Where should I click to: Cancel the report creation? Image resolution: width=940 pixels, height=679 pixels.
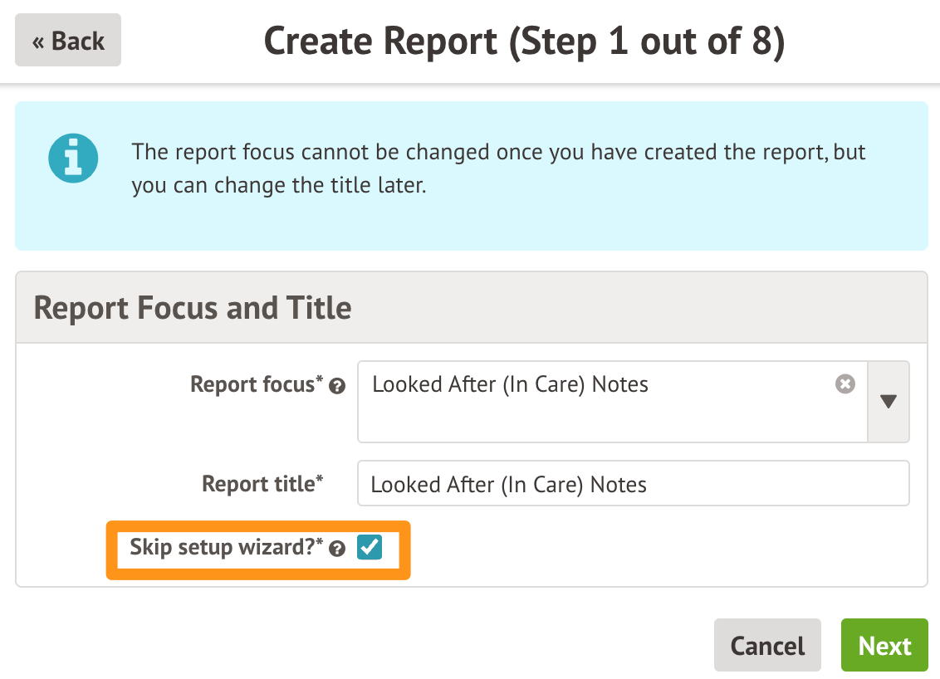click(x=766, y=646)
